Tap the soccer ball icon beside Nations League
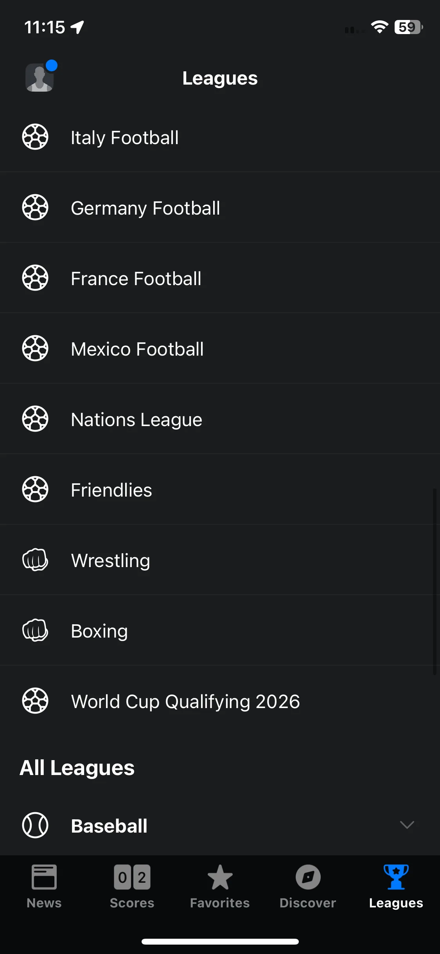This screenshot has height=954, width=440. coord(35,419)
